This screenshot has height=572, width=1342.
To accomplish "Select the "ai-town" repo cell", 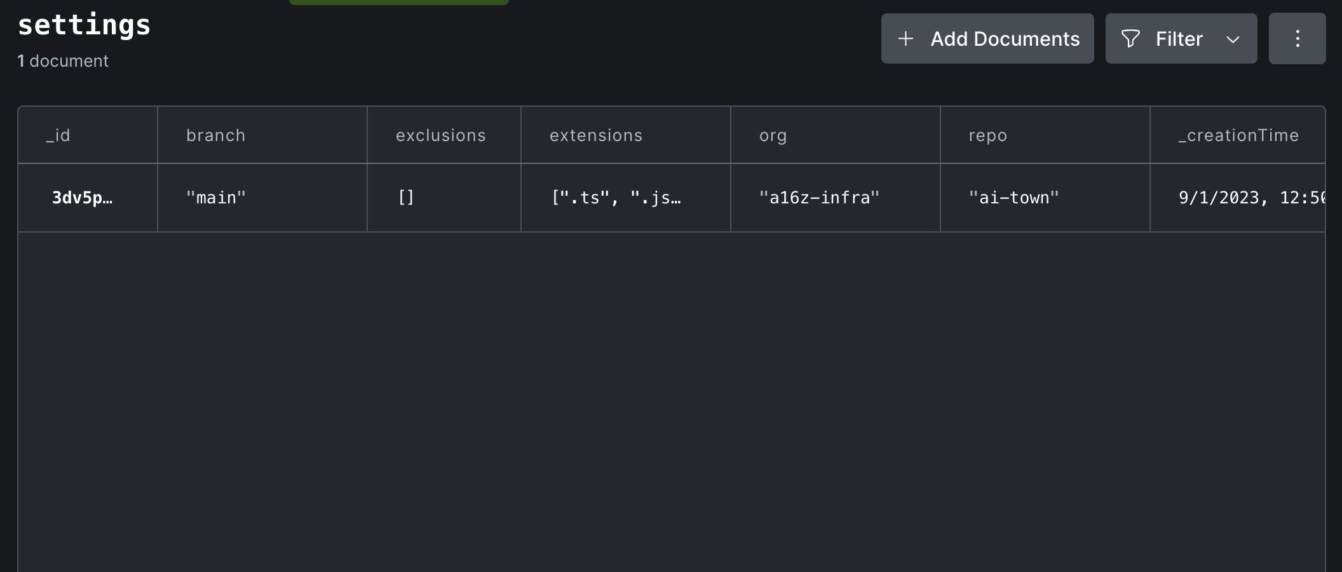I will click(1013, 198).
